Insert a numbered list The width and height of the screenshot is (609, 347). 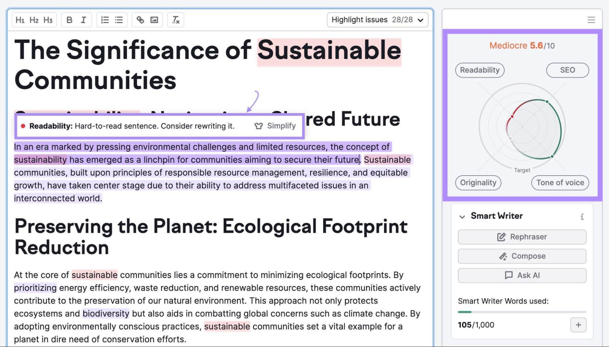(105, 20)
